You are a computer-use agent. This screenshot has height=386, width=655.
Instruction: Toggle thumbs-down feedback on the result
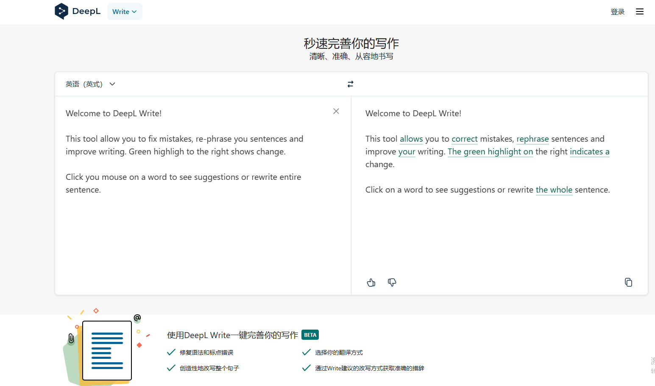click(x=392, y=282)
